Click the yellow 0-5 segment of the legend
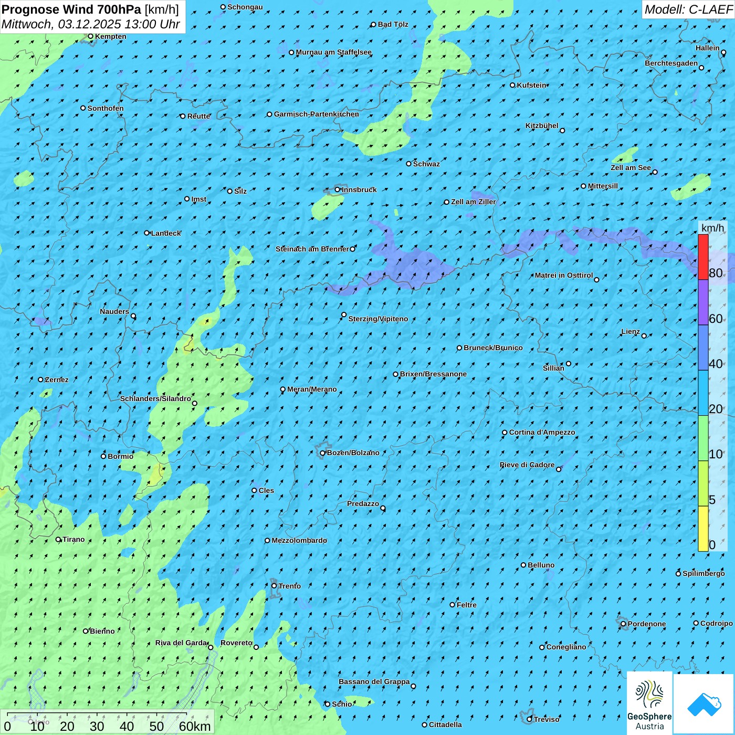The image size is (735, 735). click(703, 529)
